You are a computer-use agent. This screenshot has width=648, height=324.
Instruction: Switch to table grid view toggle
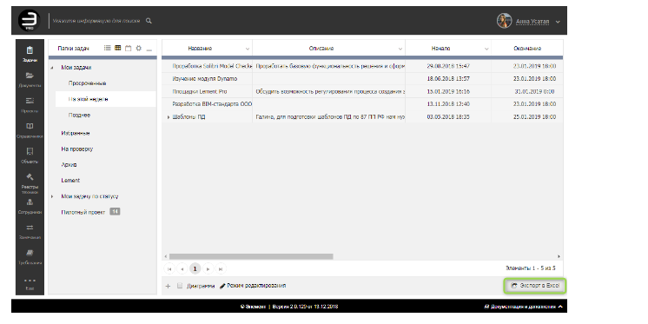(x=118, y=48)
